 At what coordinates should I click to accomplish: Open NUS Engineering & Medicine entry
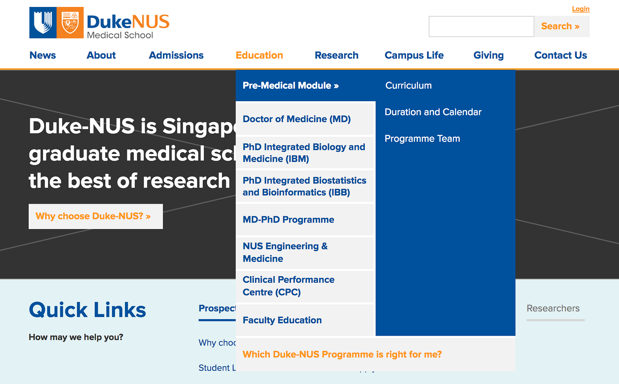pos(305,253)
